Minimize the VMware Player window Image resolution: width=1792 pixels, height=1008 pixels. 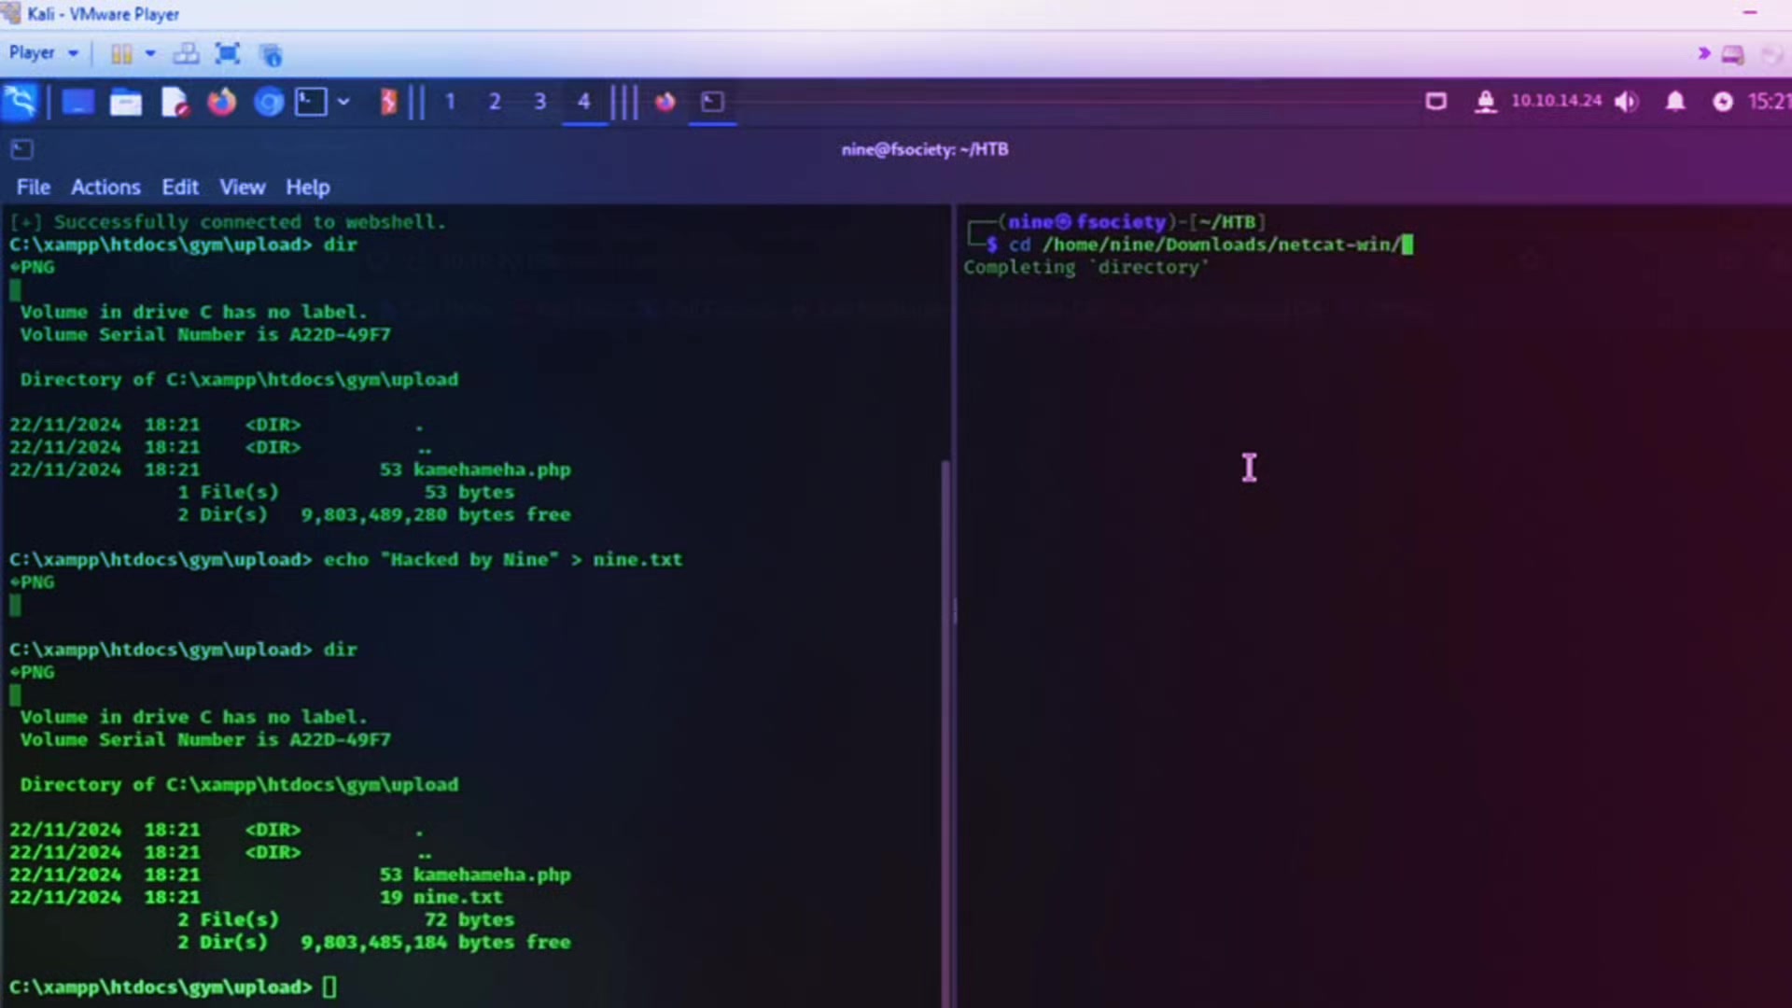[x=1750, y=13]
